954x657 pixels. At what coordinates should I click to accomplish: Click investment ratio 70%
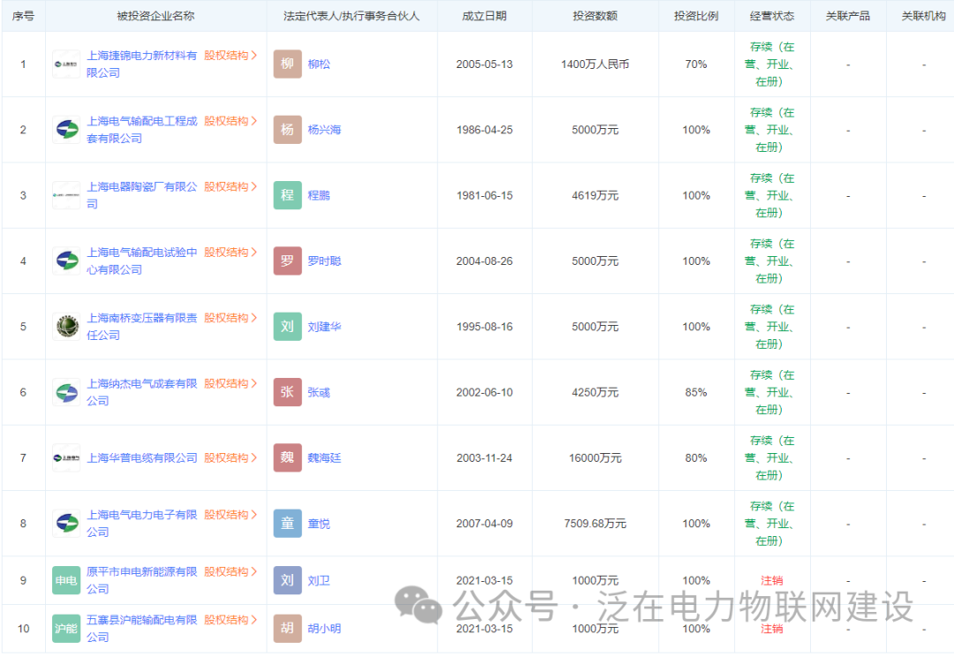(x=696, y=64)
